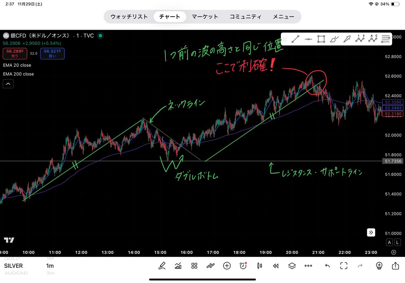Toggle auto scale A button
The image size is (405, 283).
click(x=389, y=242)
